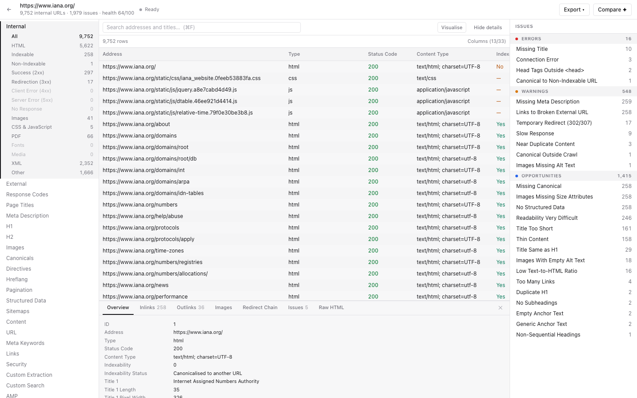Select the Missing Canonical issue
The width and height of the screenshot is (637, 398).
pyautogui.click(x=573, y=186)
